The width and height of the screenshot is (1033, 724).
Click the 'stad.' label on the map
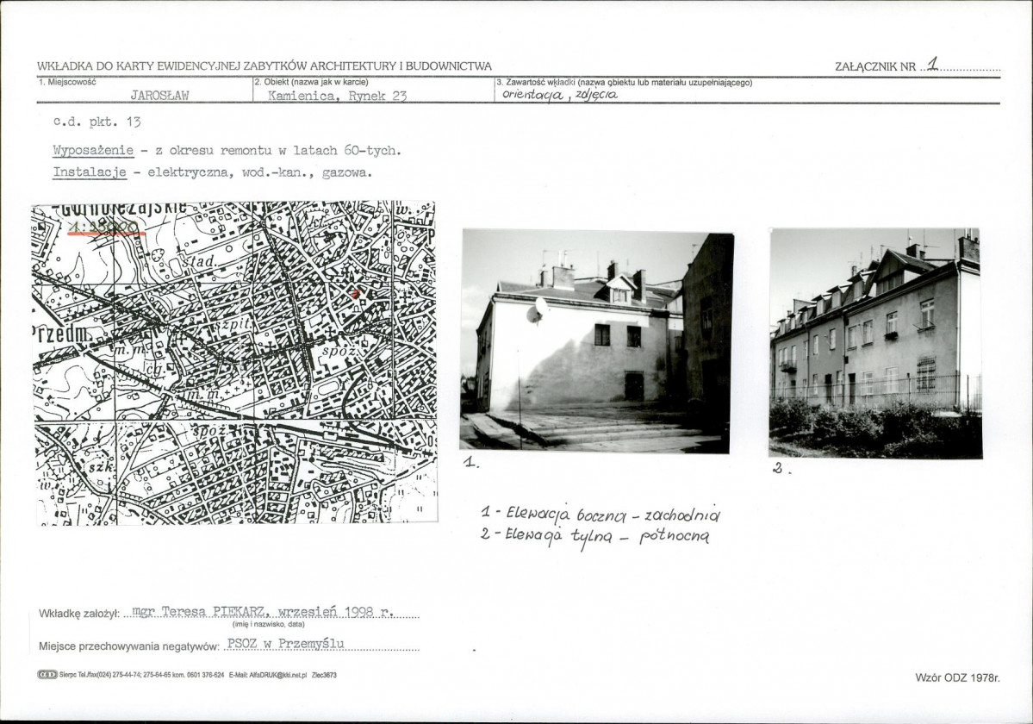pyautogui.click(x=199, y=261)
